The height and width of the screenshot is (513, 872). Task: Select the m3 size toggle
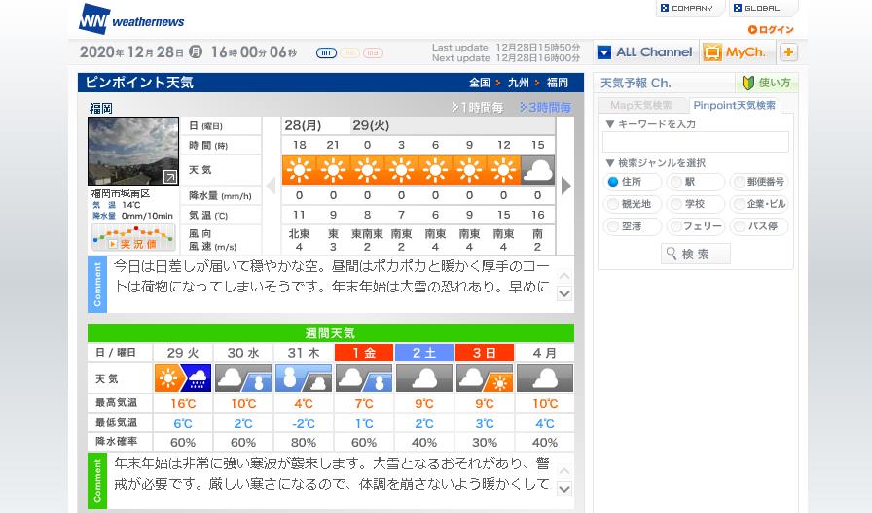point(373,52)
